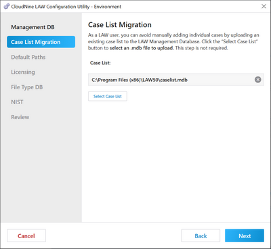Open the Licensing step

point(23,72)
